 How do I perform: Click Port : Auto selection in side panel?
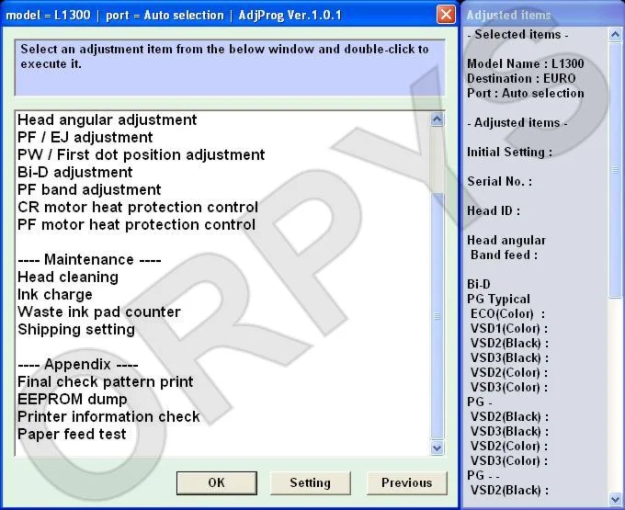click(x=526, y=93)
